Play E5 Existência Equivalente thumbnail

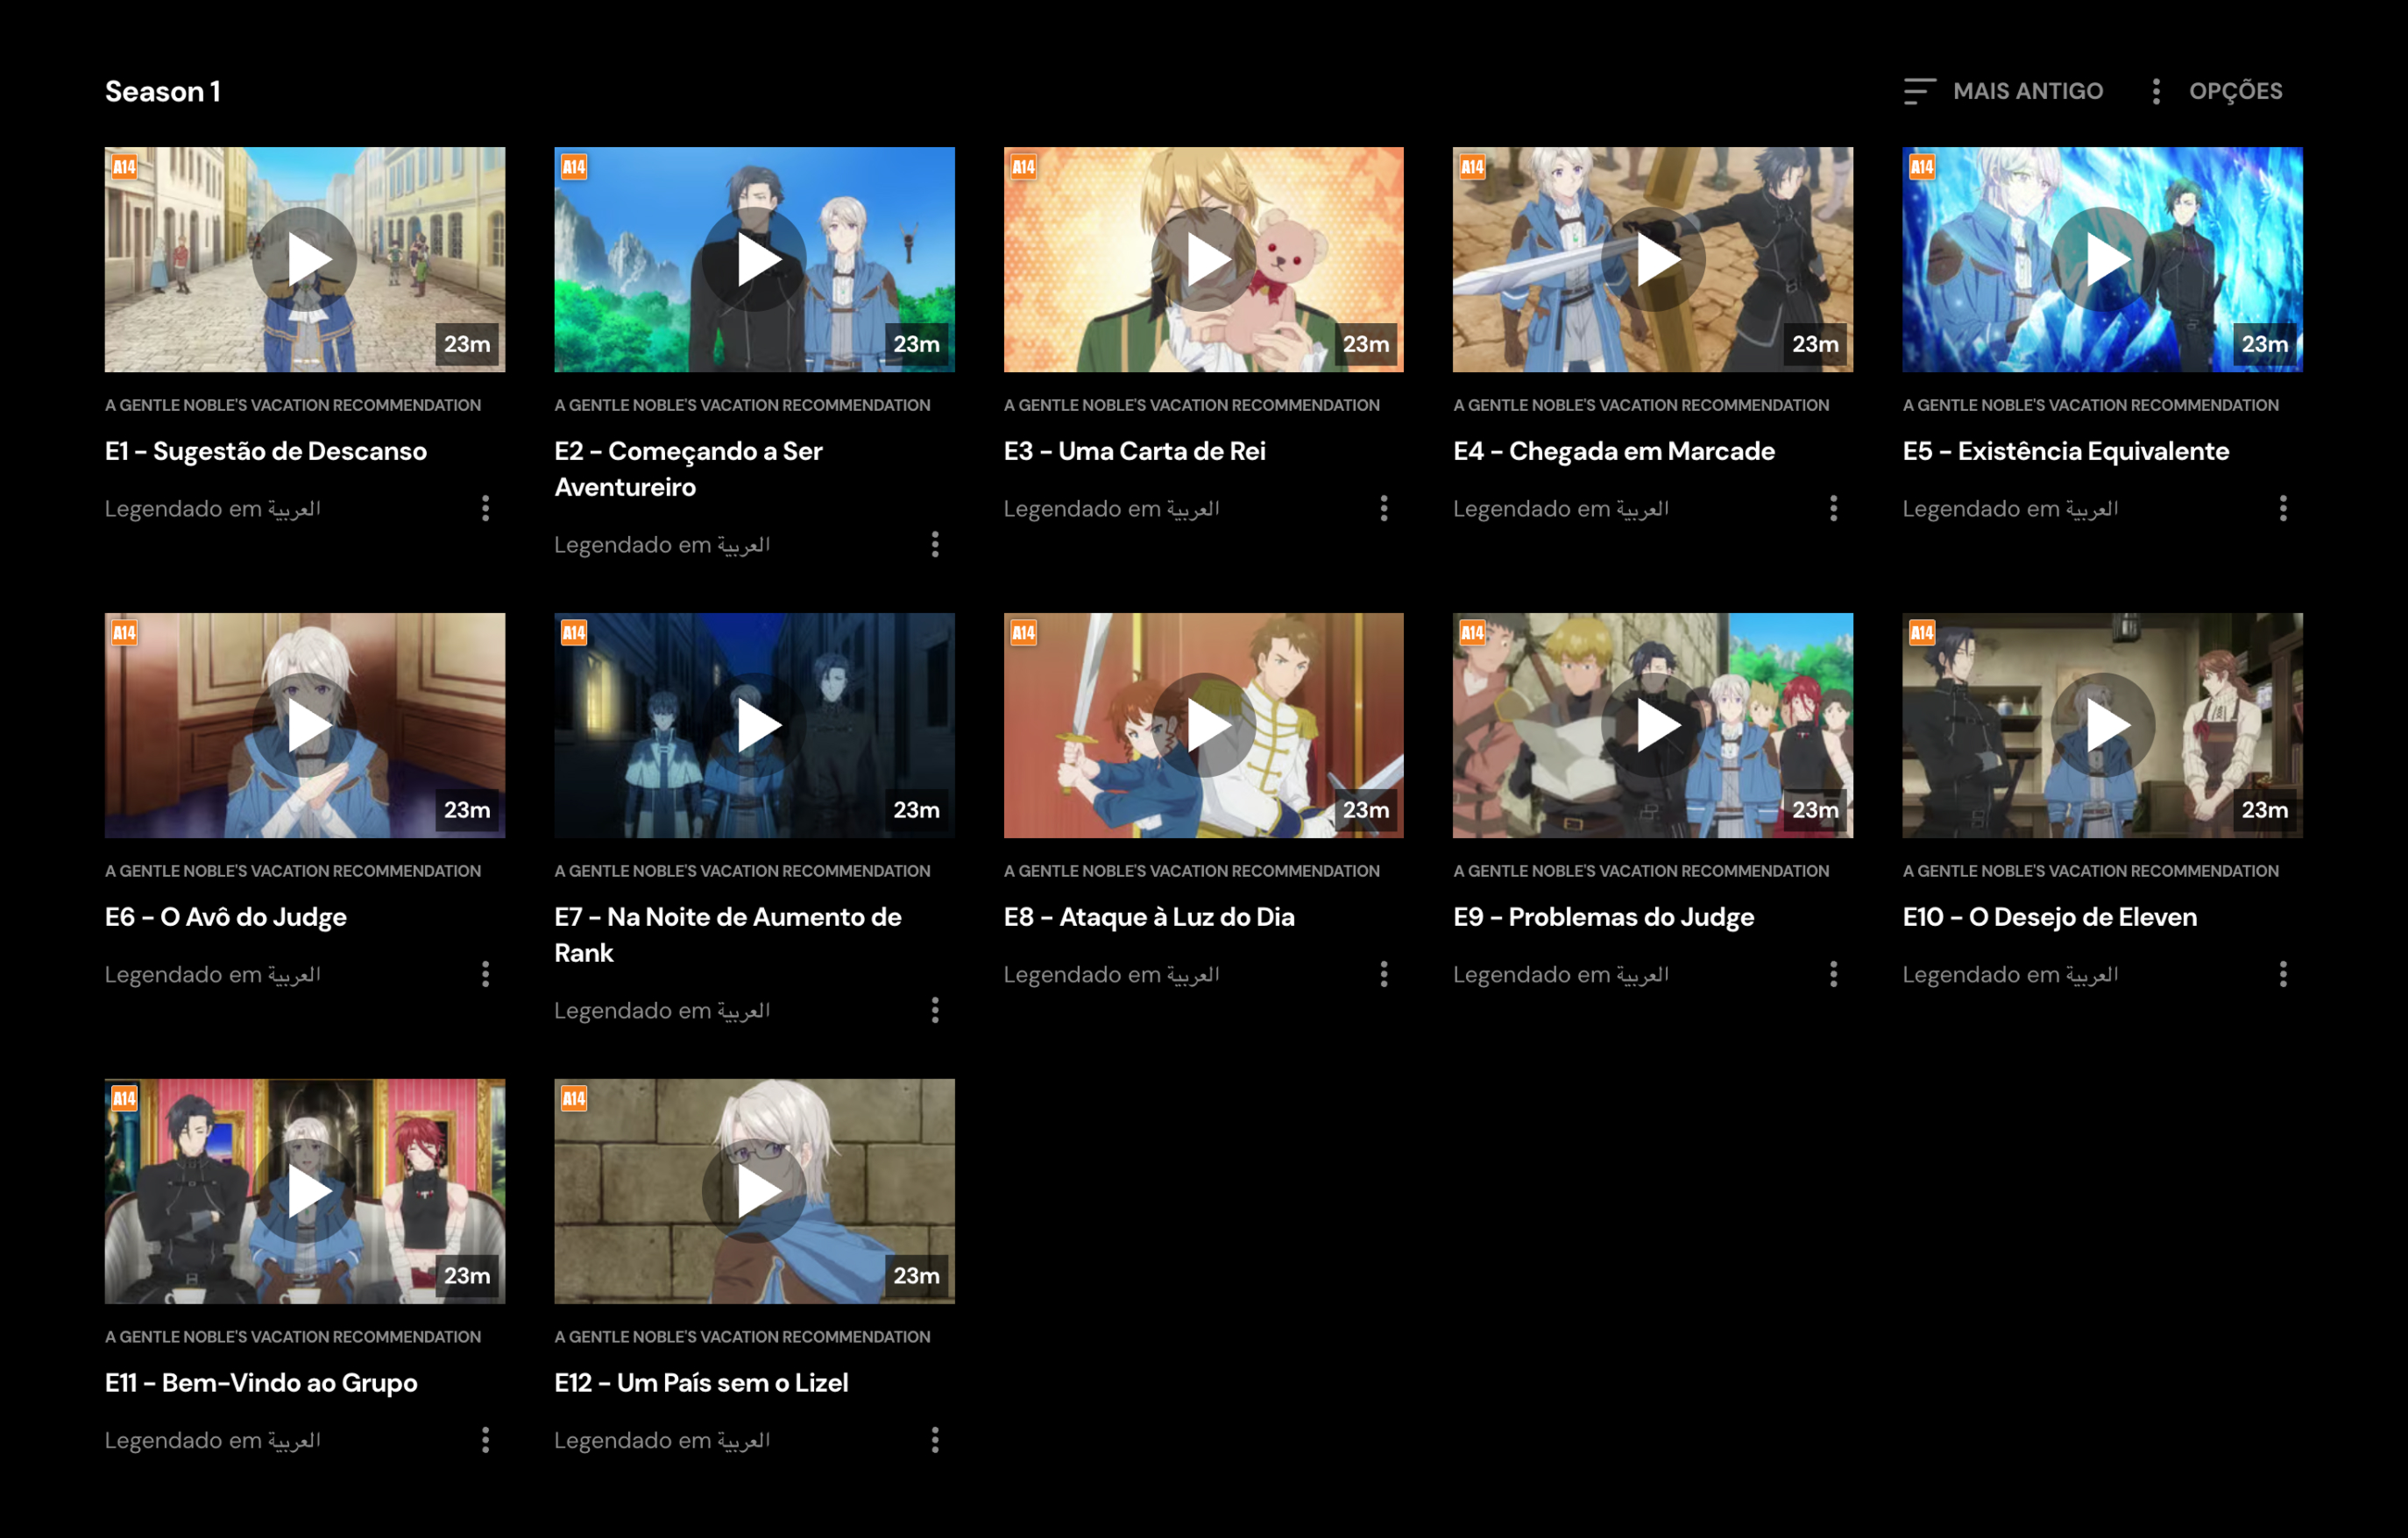tap(2103, 260)
